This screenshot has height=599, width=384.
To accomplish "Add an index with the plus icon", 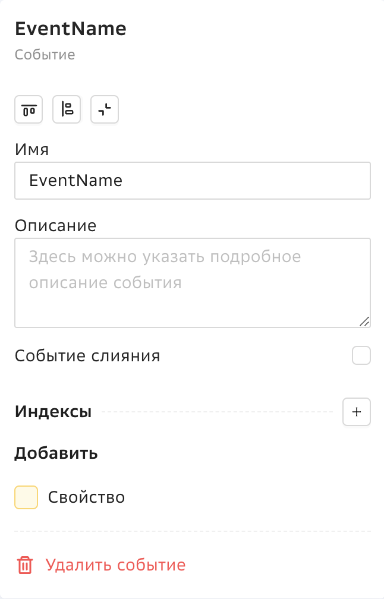I will click(357, 412).
